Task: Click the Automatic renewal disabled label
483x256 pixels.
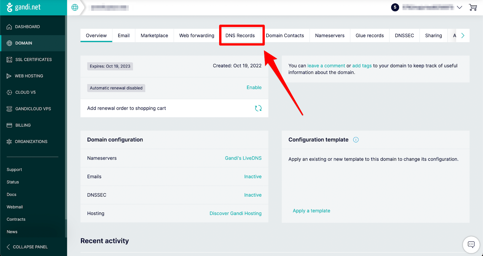Action: coord(116,88)
